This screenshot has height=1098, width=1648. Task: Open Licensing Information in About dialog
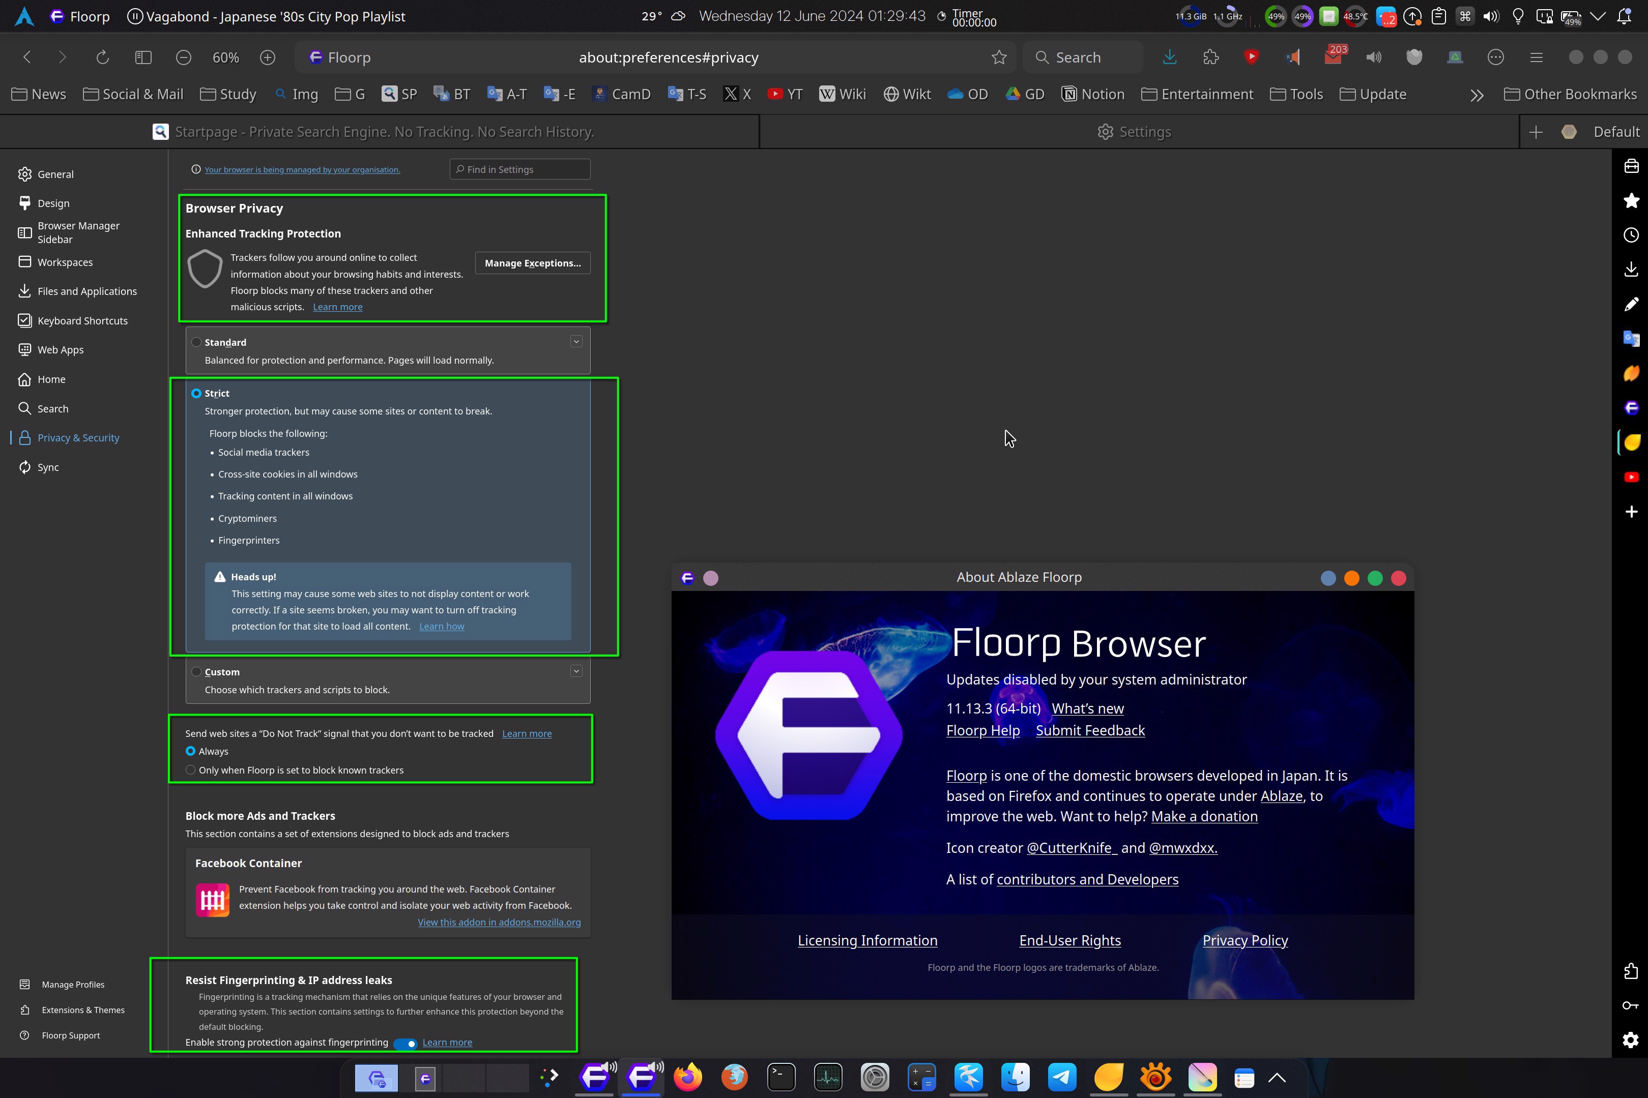(867, 940)
